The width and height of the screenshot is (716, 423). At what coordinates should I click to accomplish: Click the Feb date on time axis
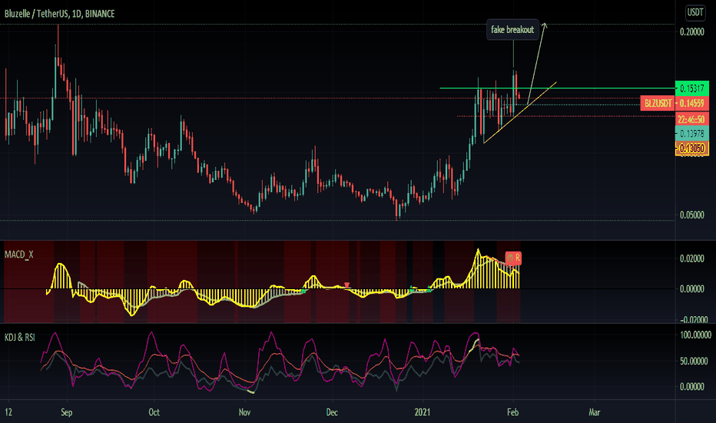click(x=512, y=412)
